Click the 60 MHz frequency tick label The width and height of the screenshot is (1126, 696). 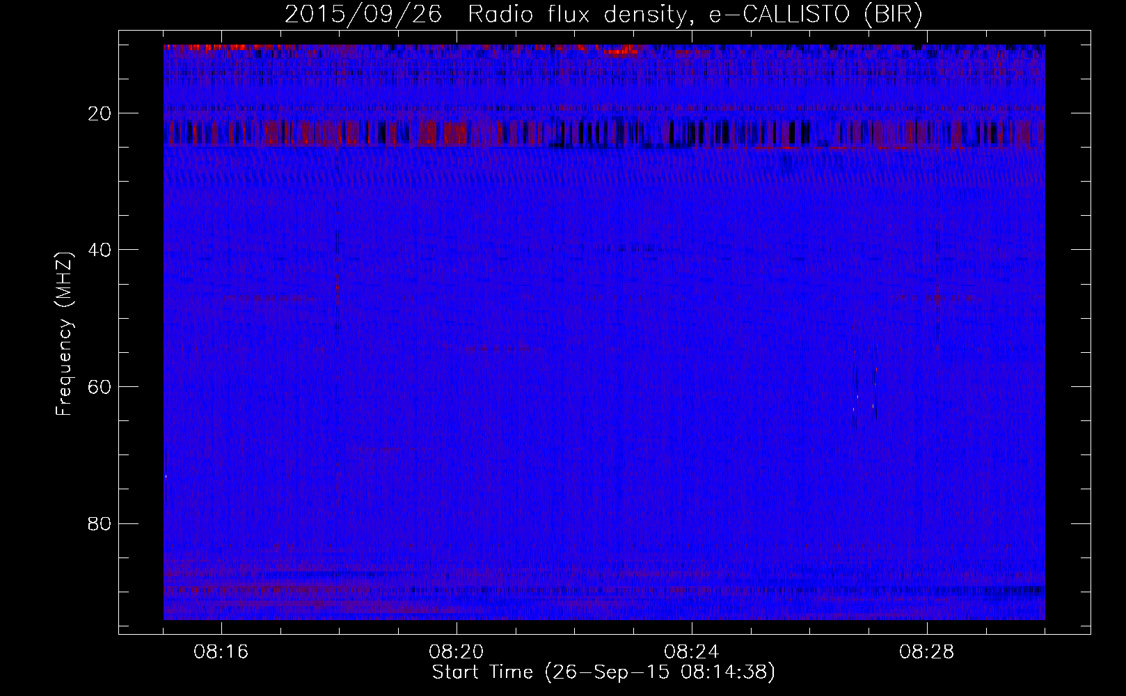point(100,387)
